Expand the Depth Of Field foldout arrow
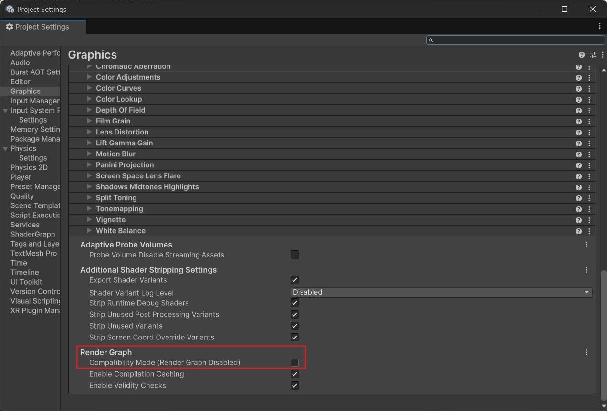The image size is (607, 411). click(x=89, y=110)
